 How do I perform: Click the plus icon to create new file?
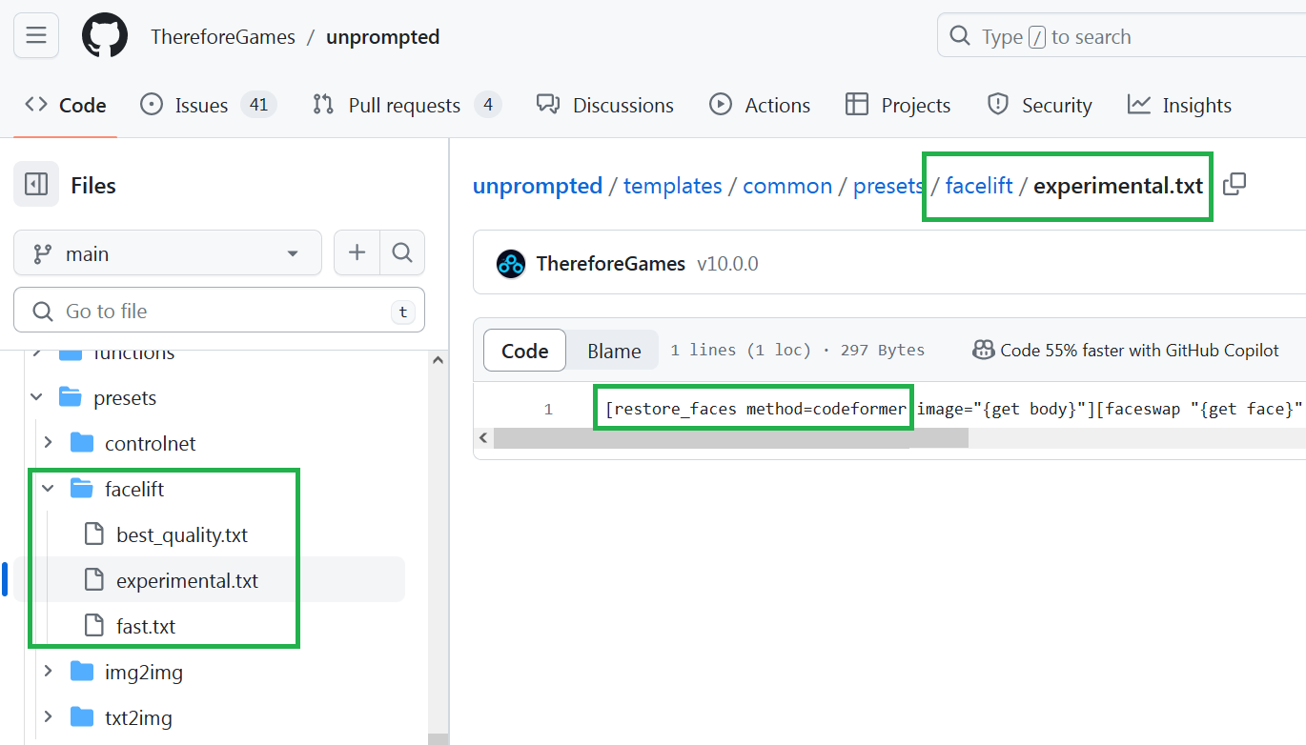click(x=357, y=252)
